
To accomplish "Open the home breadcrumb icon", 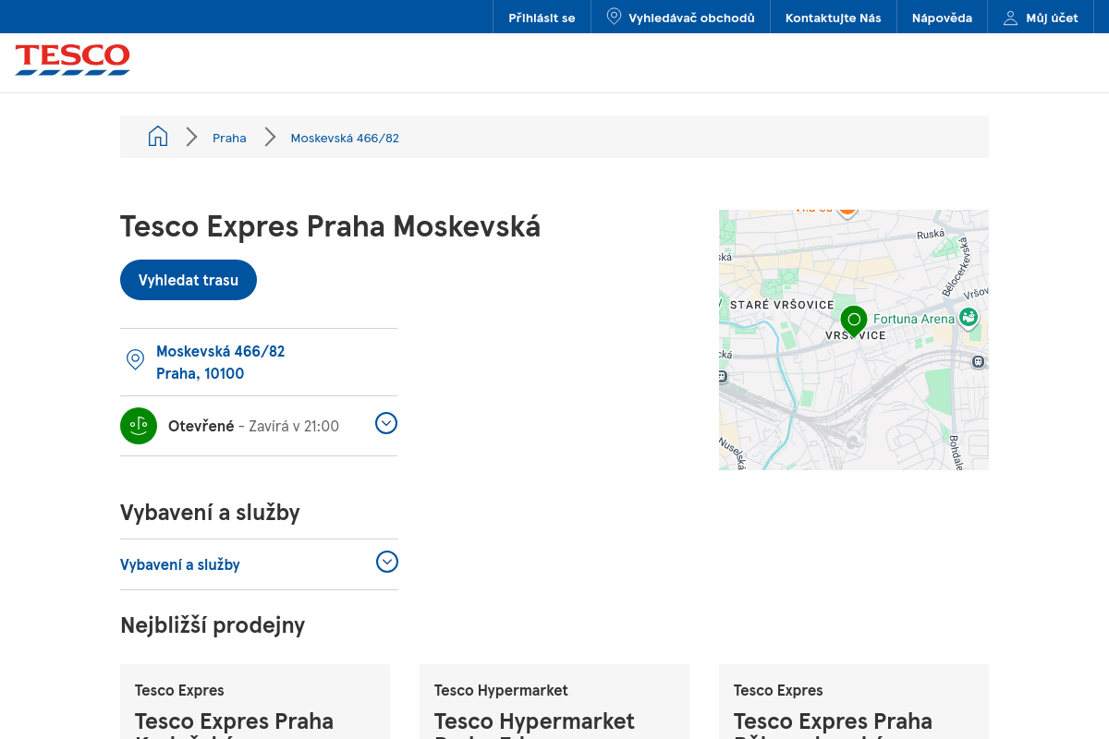I will tap(158, 137).
